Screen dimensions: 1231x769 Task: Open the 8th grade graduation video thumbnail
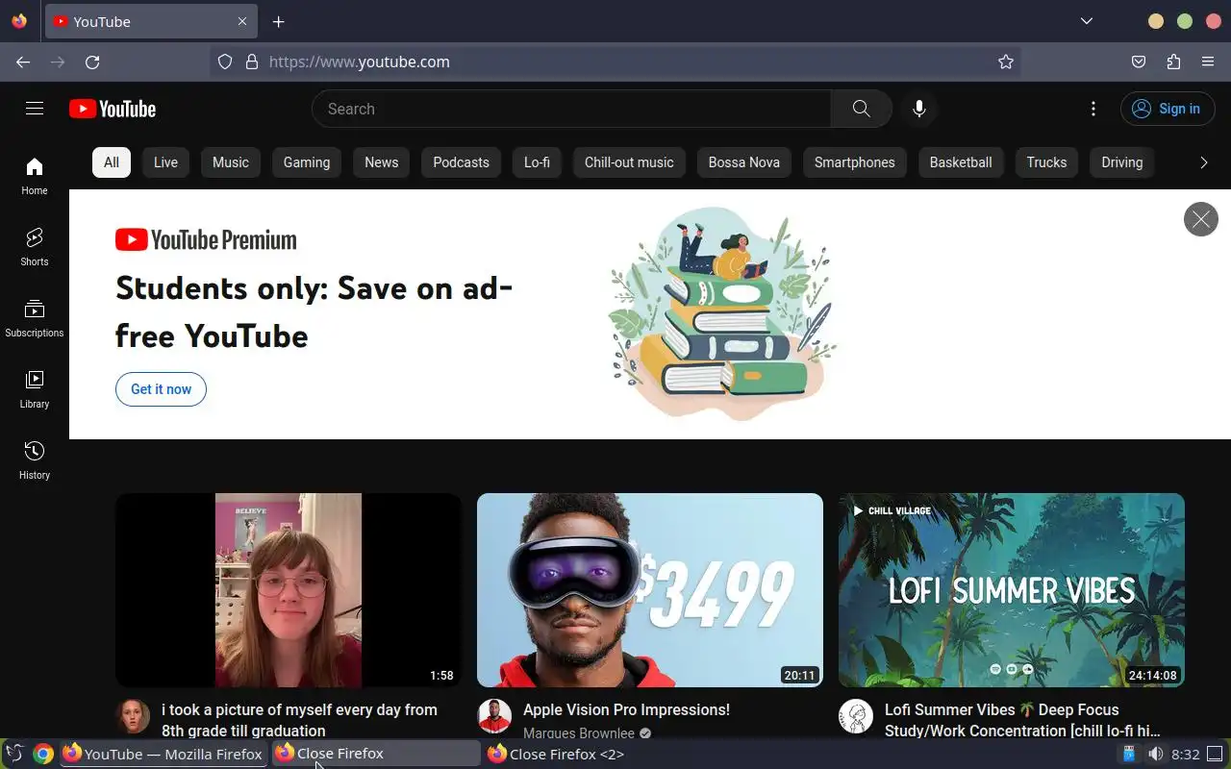point(289,590)
